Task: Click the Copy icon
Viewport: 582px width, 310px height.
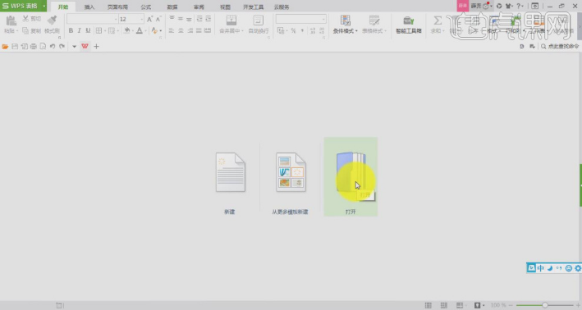Action: tap(25, 30)
